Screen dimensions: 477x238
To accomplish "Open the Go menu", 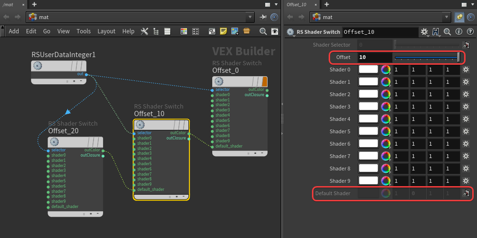I will 47,31.
